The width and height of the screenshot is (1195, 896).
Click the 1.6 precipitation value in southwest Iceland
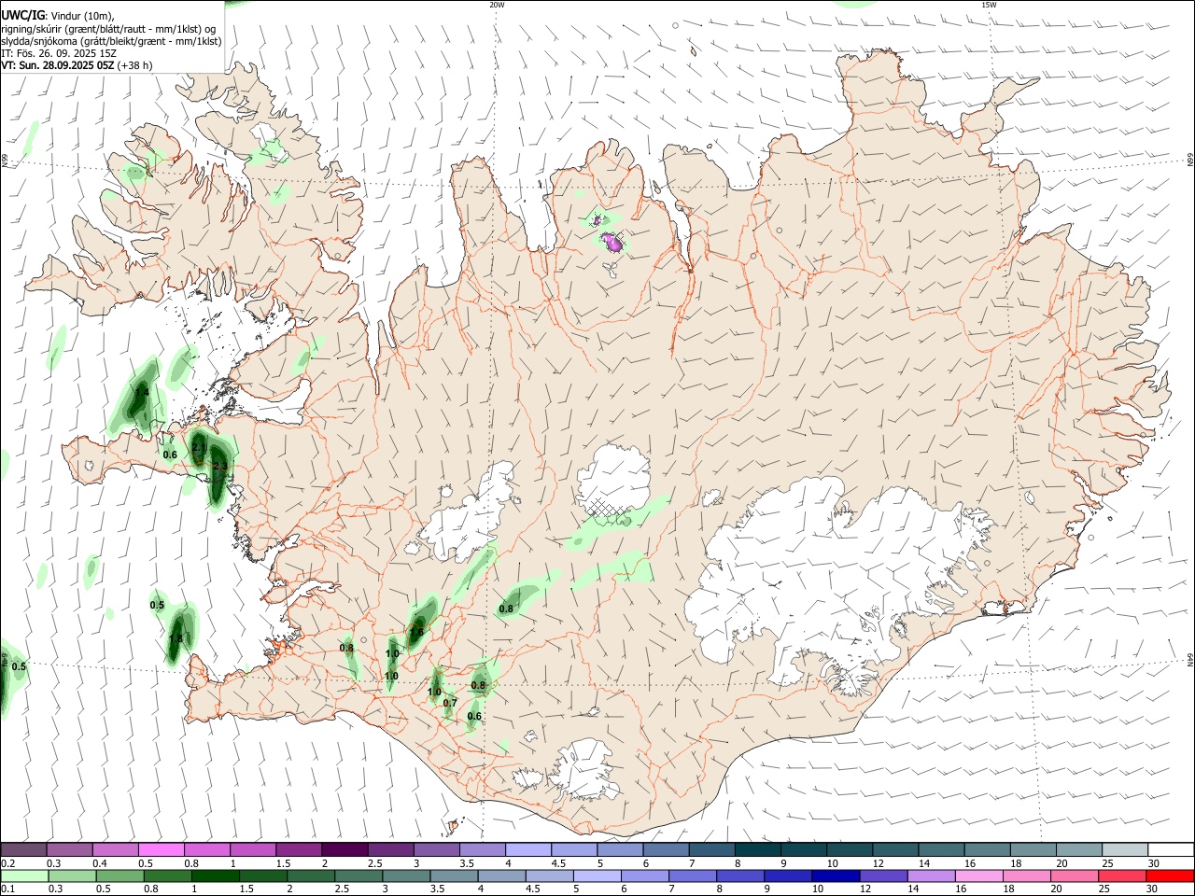[416, 632]
